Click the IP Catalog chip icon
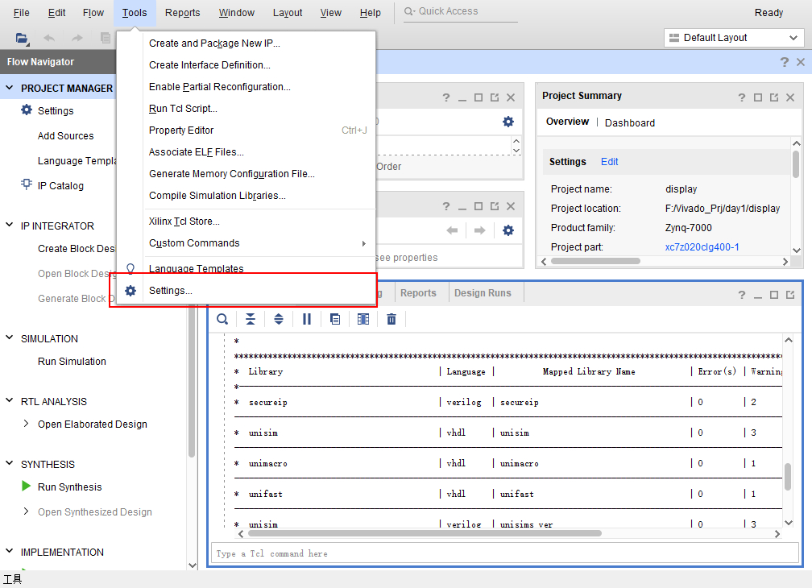 27,184
